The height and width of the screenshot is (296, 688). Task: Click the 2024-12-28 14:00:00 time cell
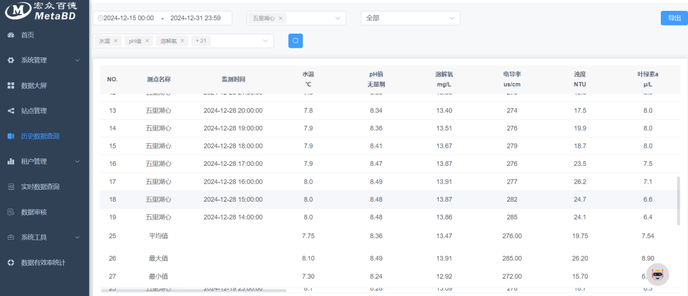coord(233,217)
